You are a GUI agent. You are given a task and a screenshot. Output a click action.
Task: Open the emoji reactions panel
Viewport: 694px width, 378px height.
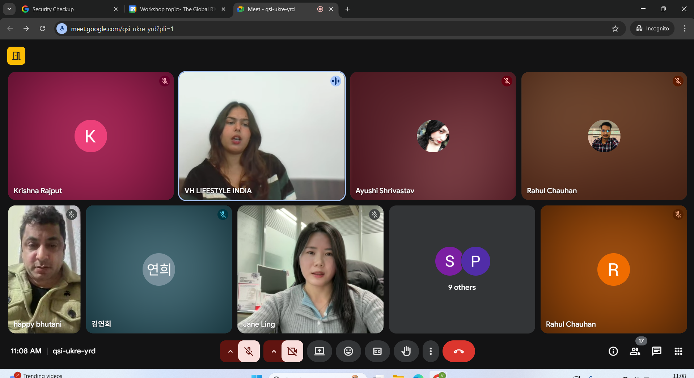click(x=348, y=351)
